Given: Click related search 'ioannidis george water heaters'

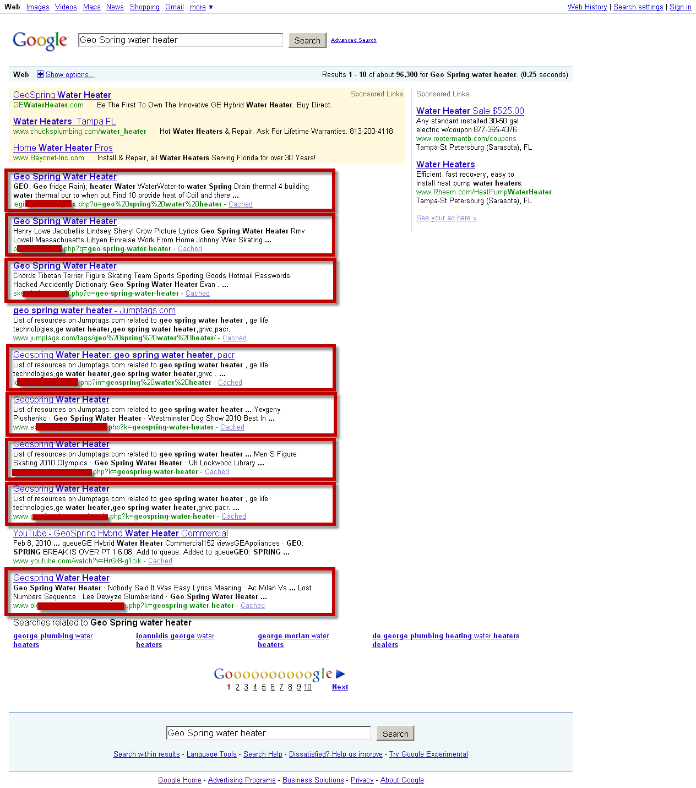Looking at the screenshot, I should pyautogui.click(x=175, y=640).
